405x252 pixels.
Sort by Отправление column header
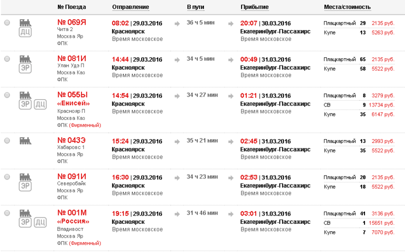coord(130,7)
